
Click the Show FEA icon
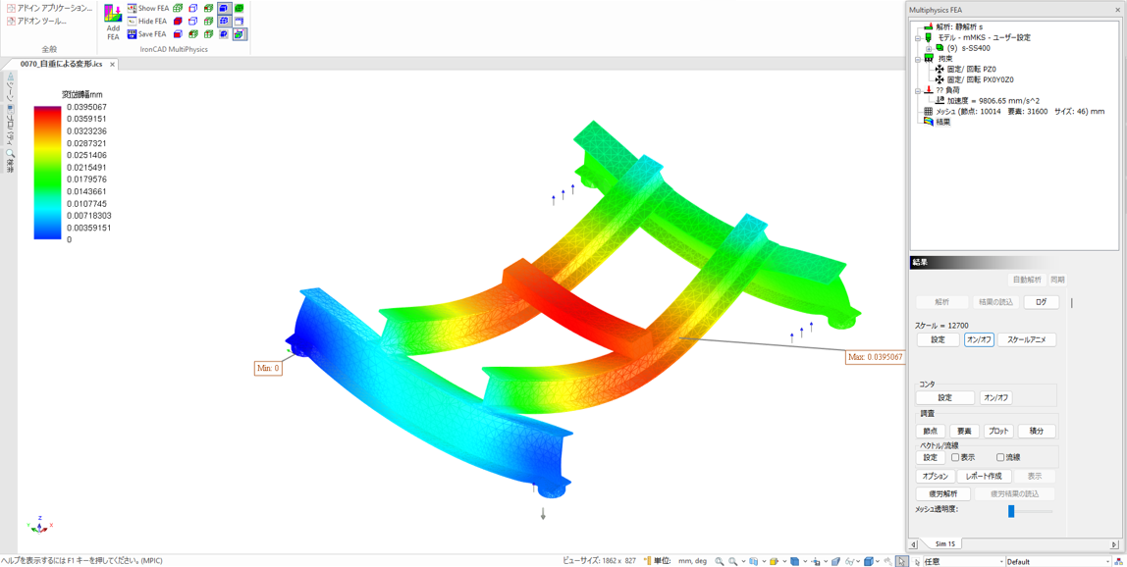click(x=133, y=8)
